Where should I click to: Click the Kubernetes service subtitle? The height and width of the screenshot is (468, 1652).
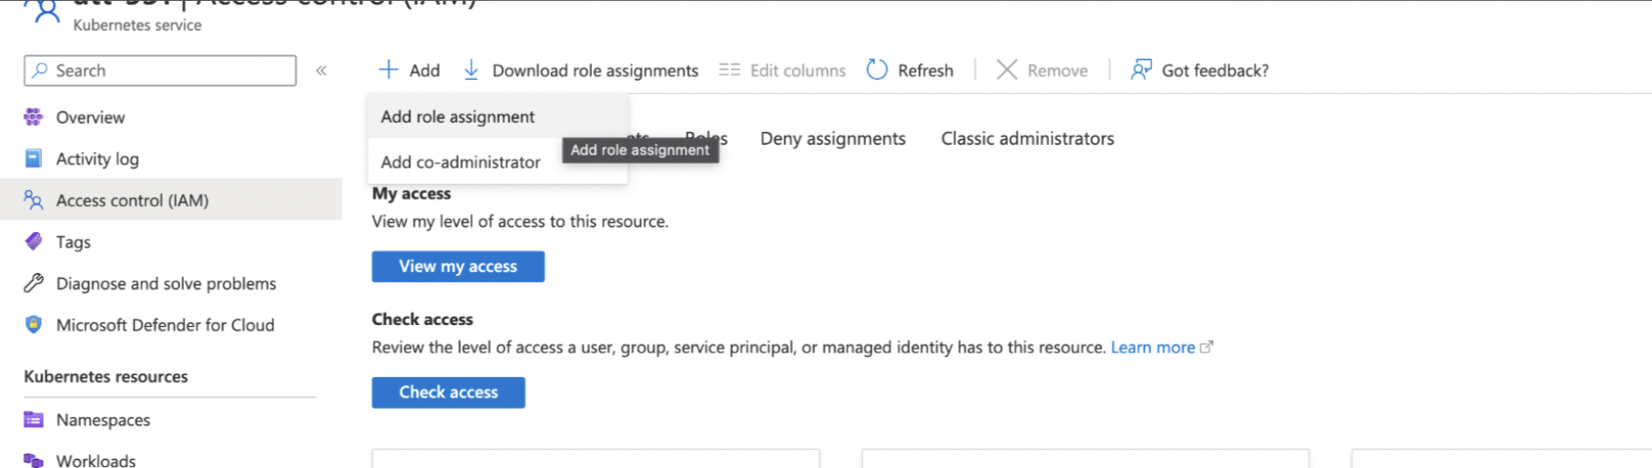coord(138,25)
